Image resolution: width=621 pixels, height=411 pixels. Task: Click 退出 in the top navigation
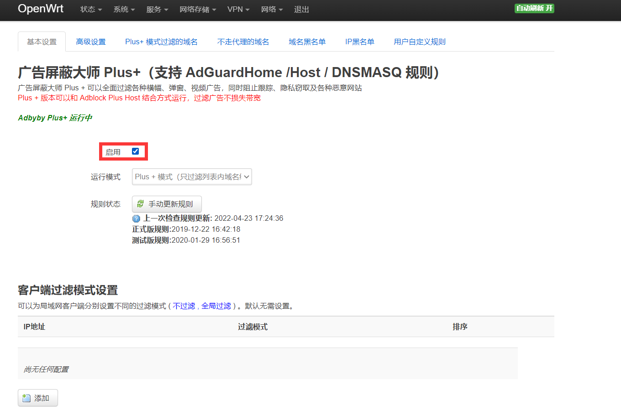tap(301, 10)
